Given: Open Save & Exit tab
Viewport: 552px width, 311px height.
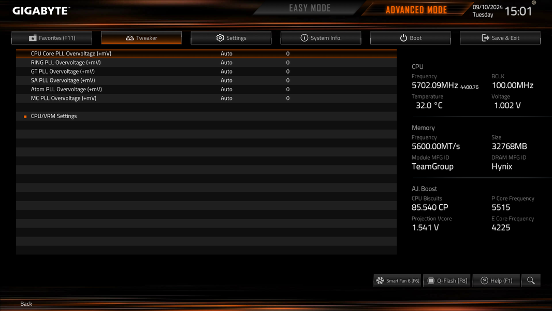Looking at the screenshot, I should coord(500,38).
